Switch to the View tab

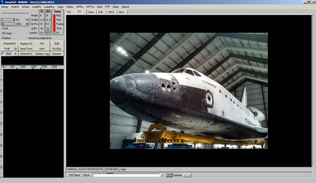[91, 12]
